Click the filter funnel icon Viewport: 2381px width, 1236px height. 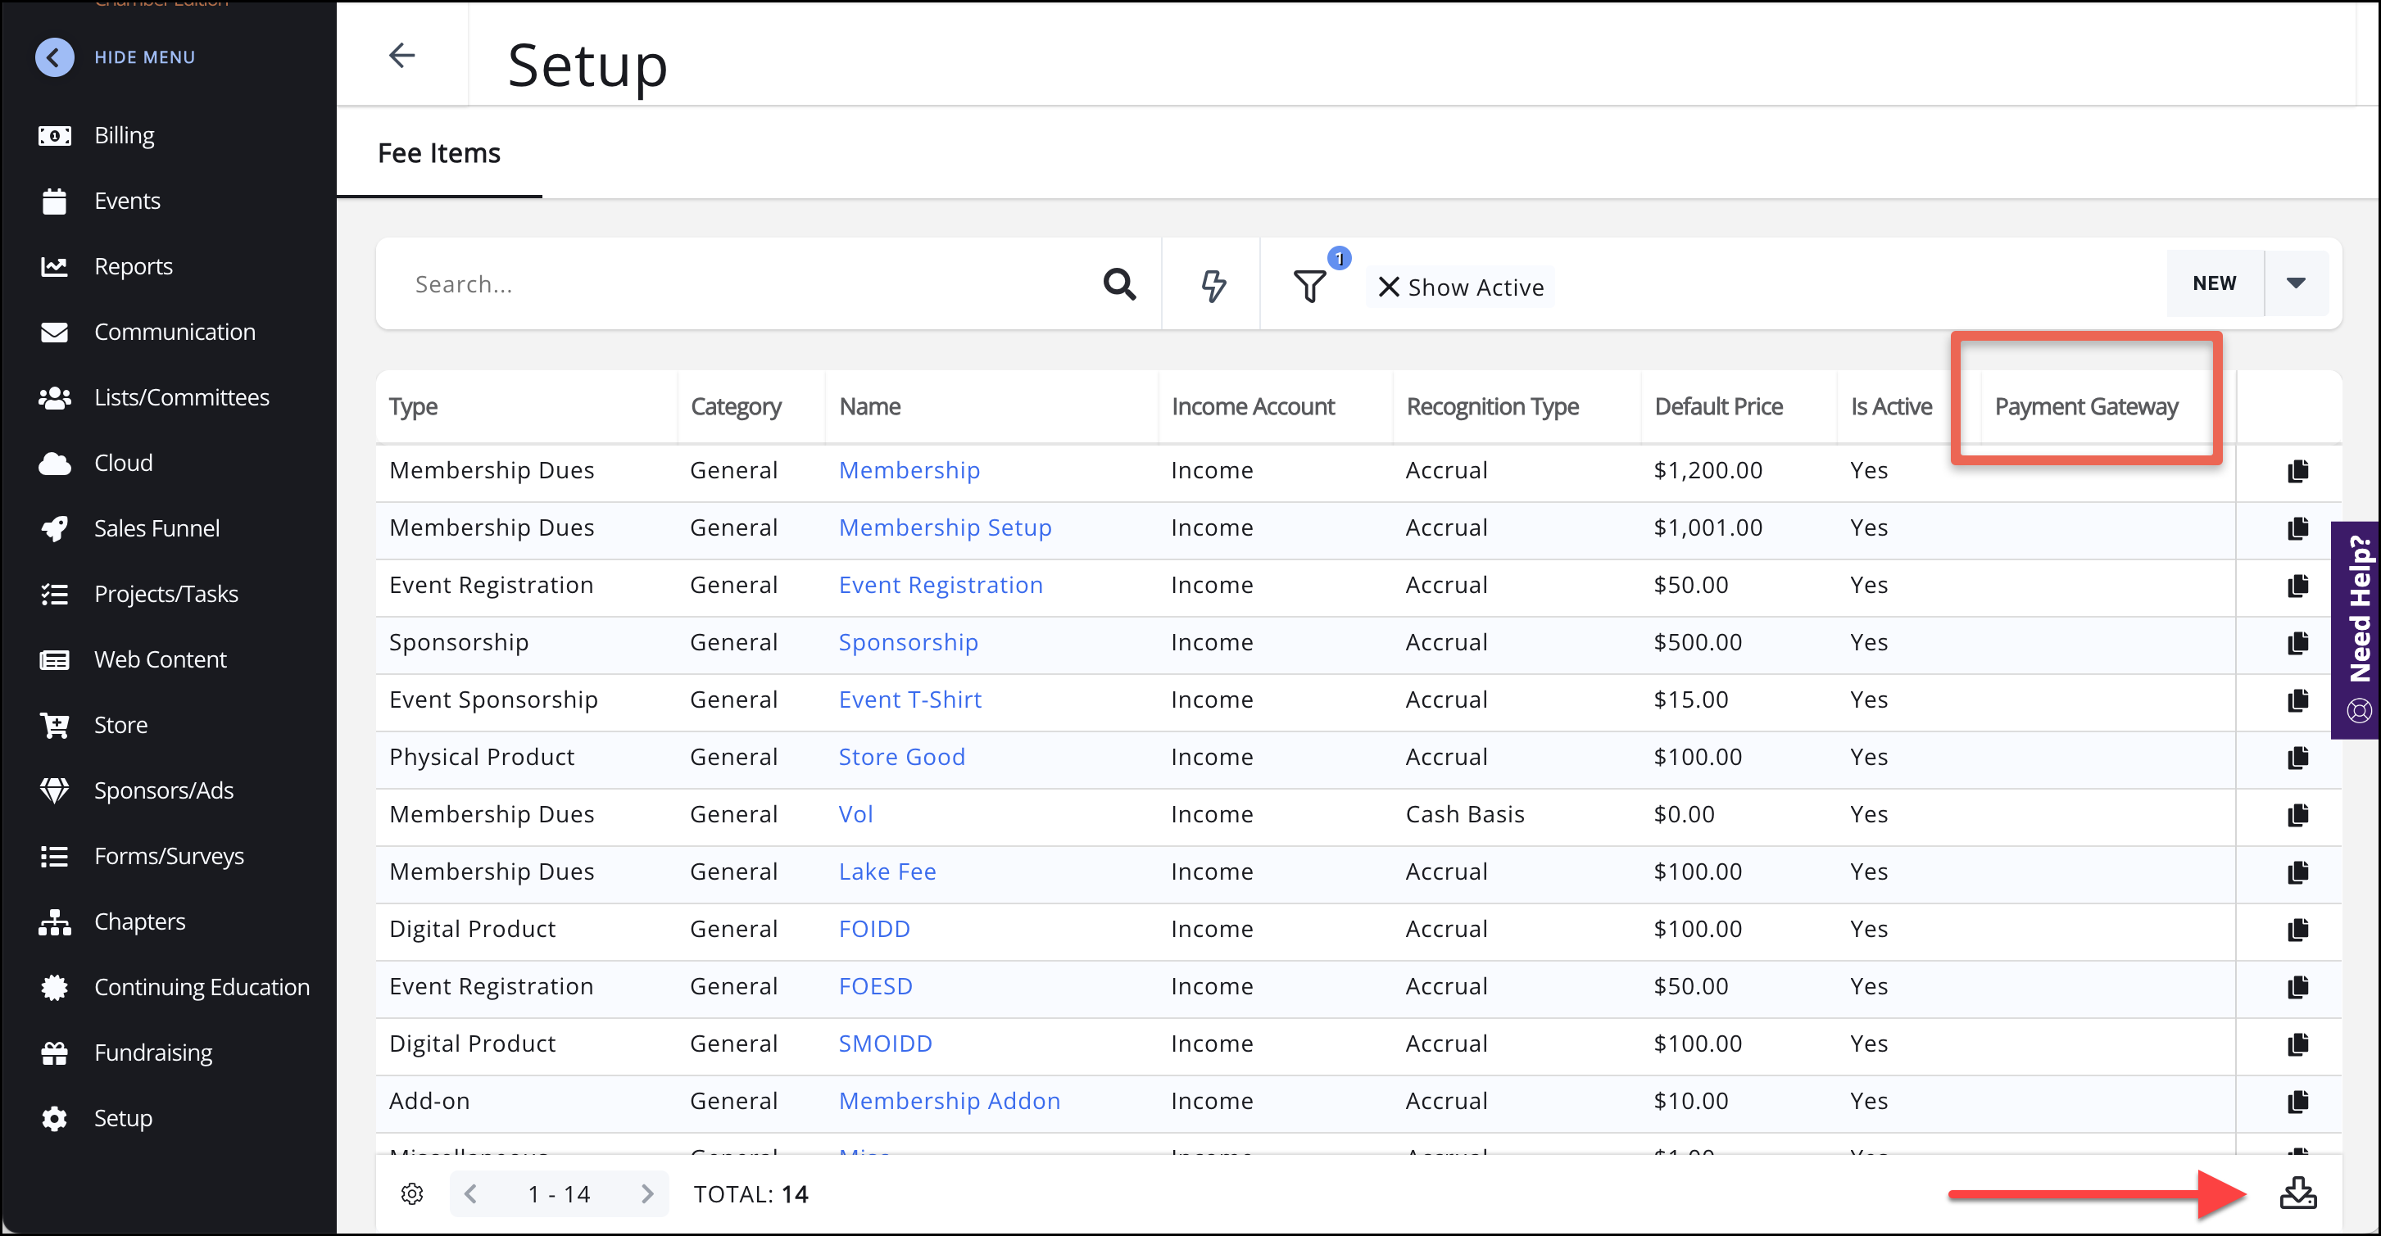tap(1308, 285)
